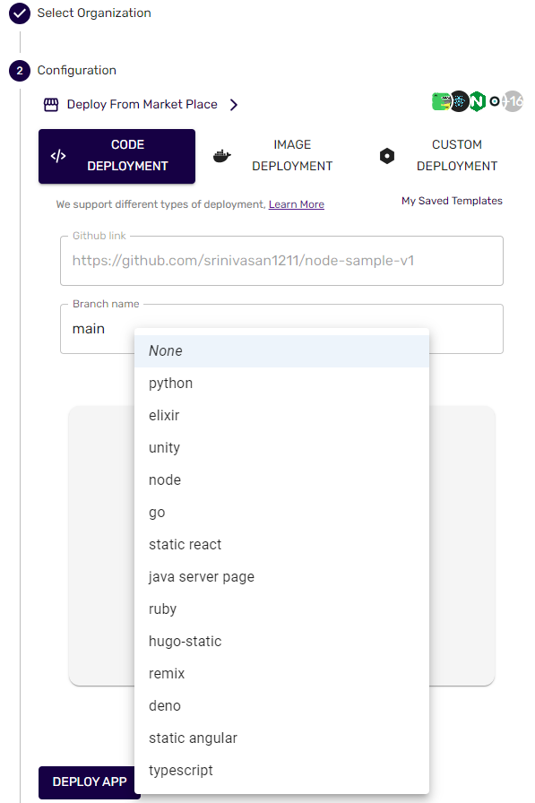Viewport: 535px width, 803px height.
Task: Click the green frog marketplace app icon
Action: (x=441, y=101)
